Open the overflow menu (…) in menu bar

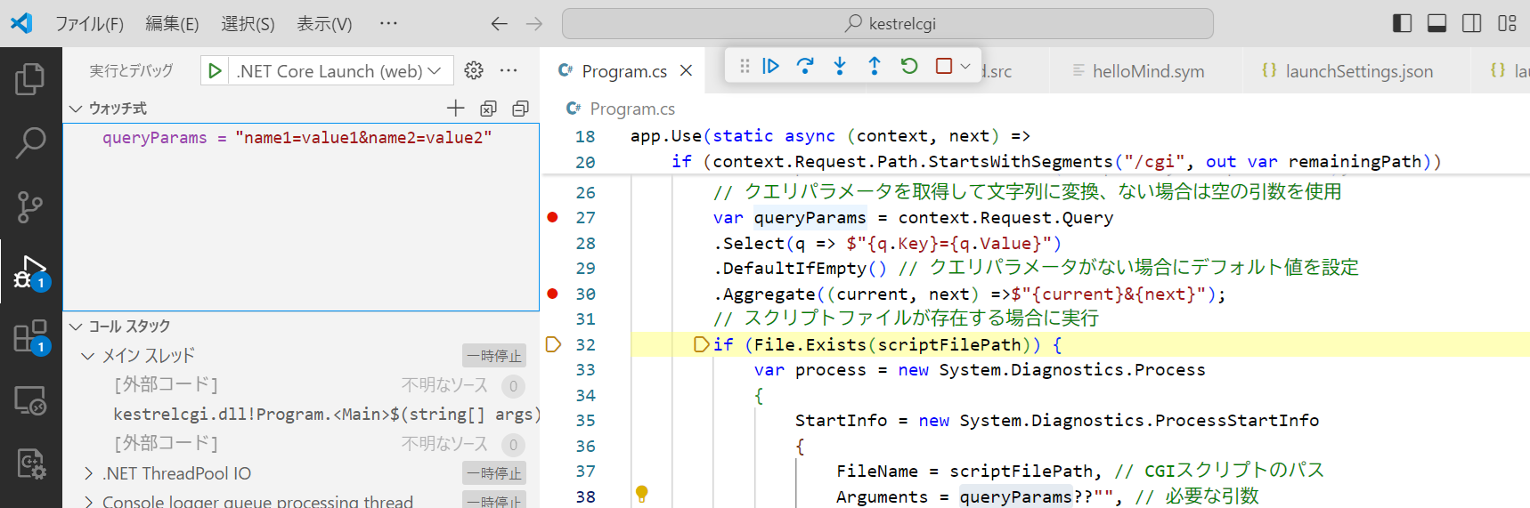[388, 23]
